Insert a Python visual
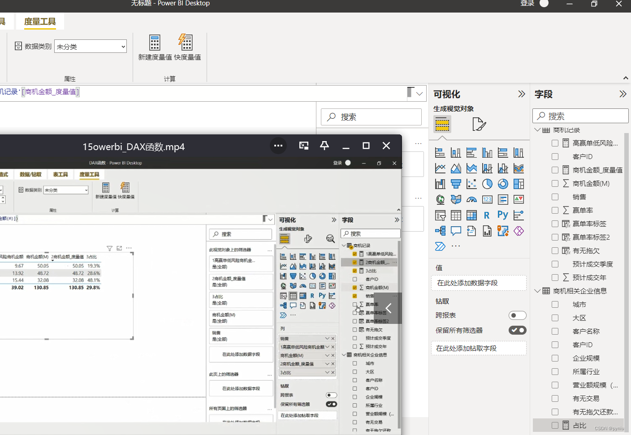This screenshot has width=631, height=435. coord(503,215)
